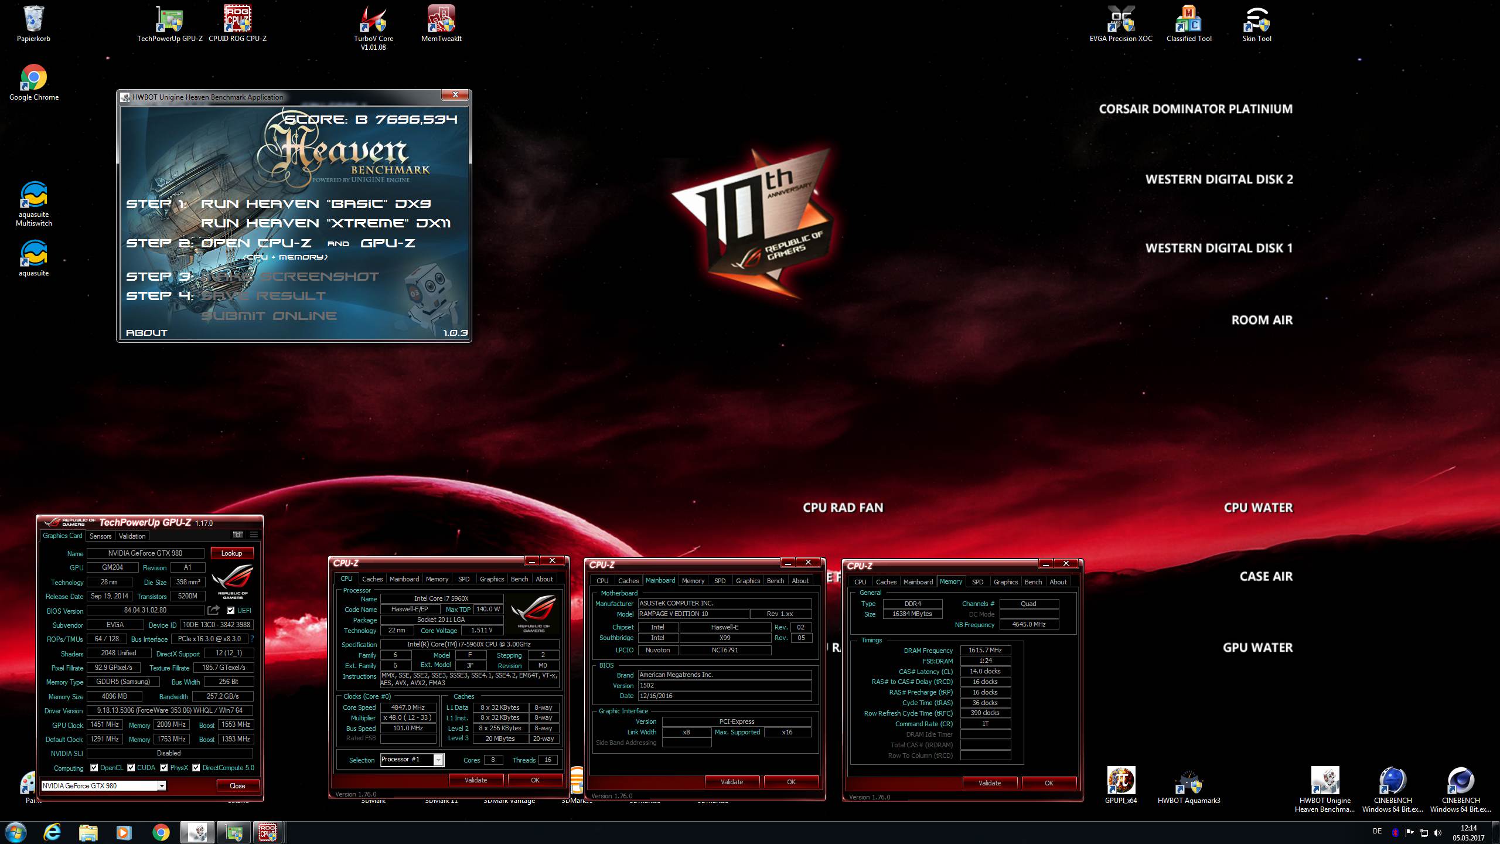The width and height of the screenshot is (1500, 844).
Task: Launch TechPowerUp GPU-Z desktop shortcut
Action: coord(169,24)
